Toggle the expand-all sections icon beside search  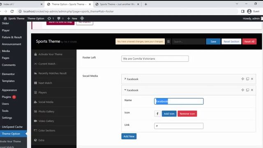pyautogui.click(x=168, y=42)
